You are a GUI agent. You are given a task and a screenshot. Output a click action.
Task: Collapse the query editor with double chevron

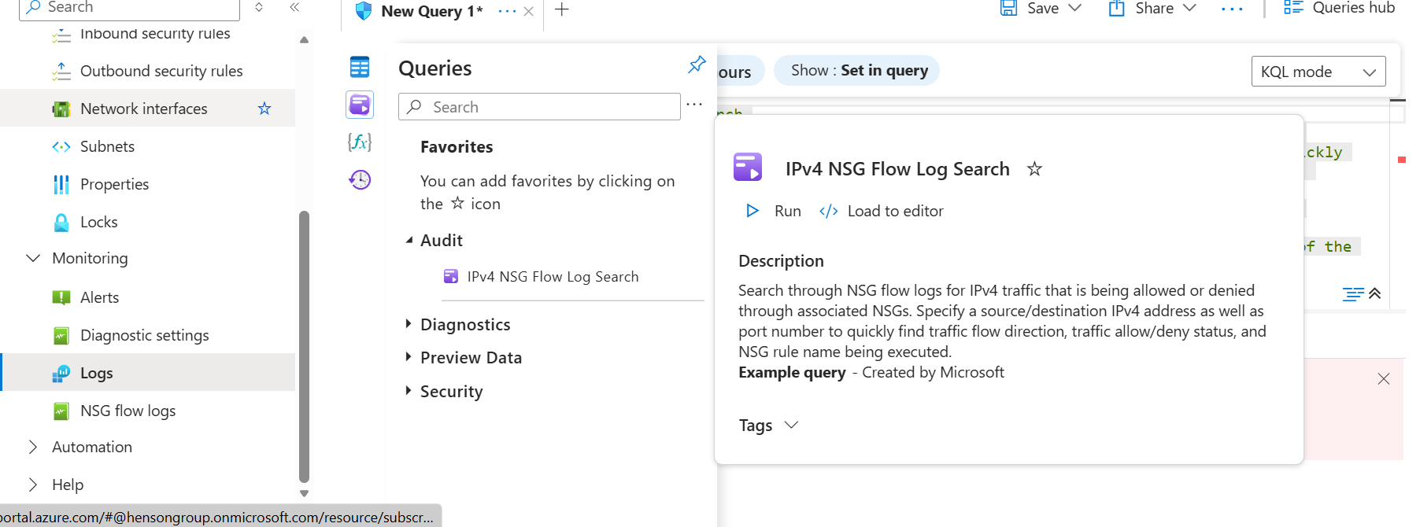click(1375, 293)
